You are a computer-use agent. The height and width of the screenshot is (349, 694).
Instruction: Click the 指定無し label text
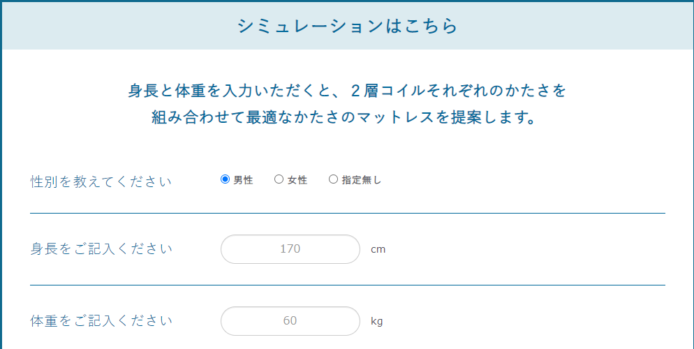[362, 180]
